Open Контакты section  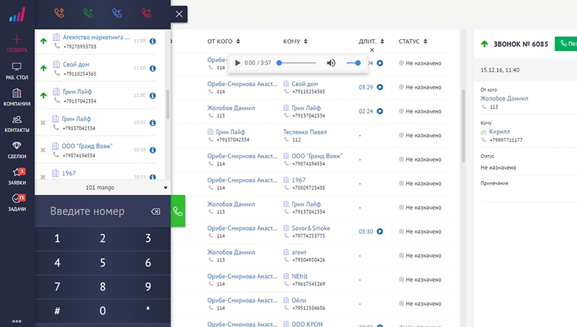[x=17, y=124]
